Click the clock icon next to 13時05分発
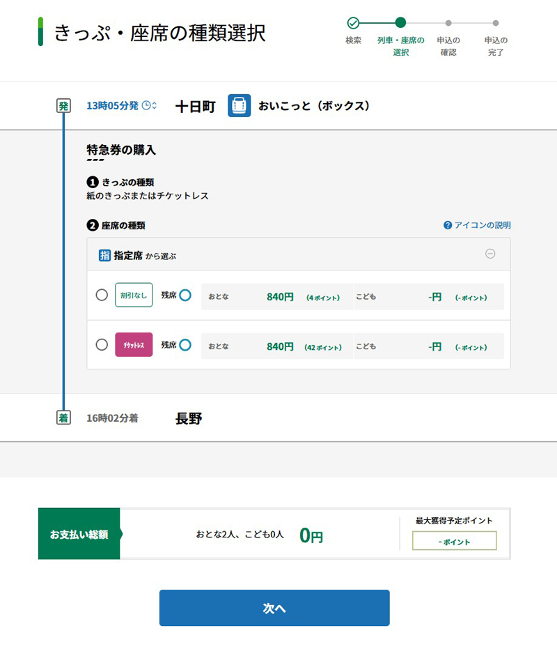 point(146,105)
